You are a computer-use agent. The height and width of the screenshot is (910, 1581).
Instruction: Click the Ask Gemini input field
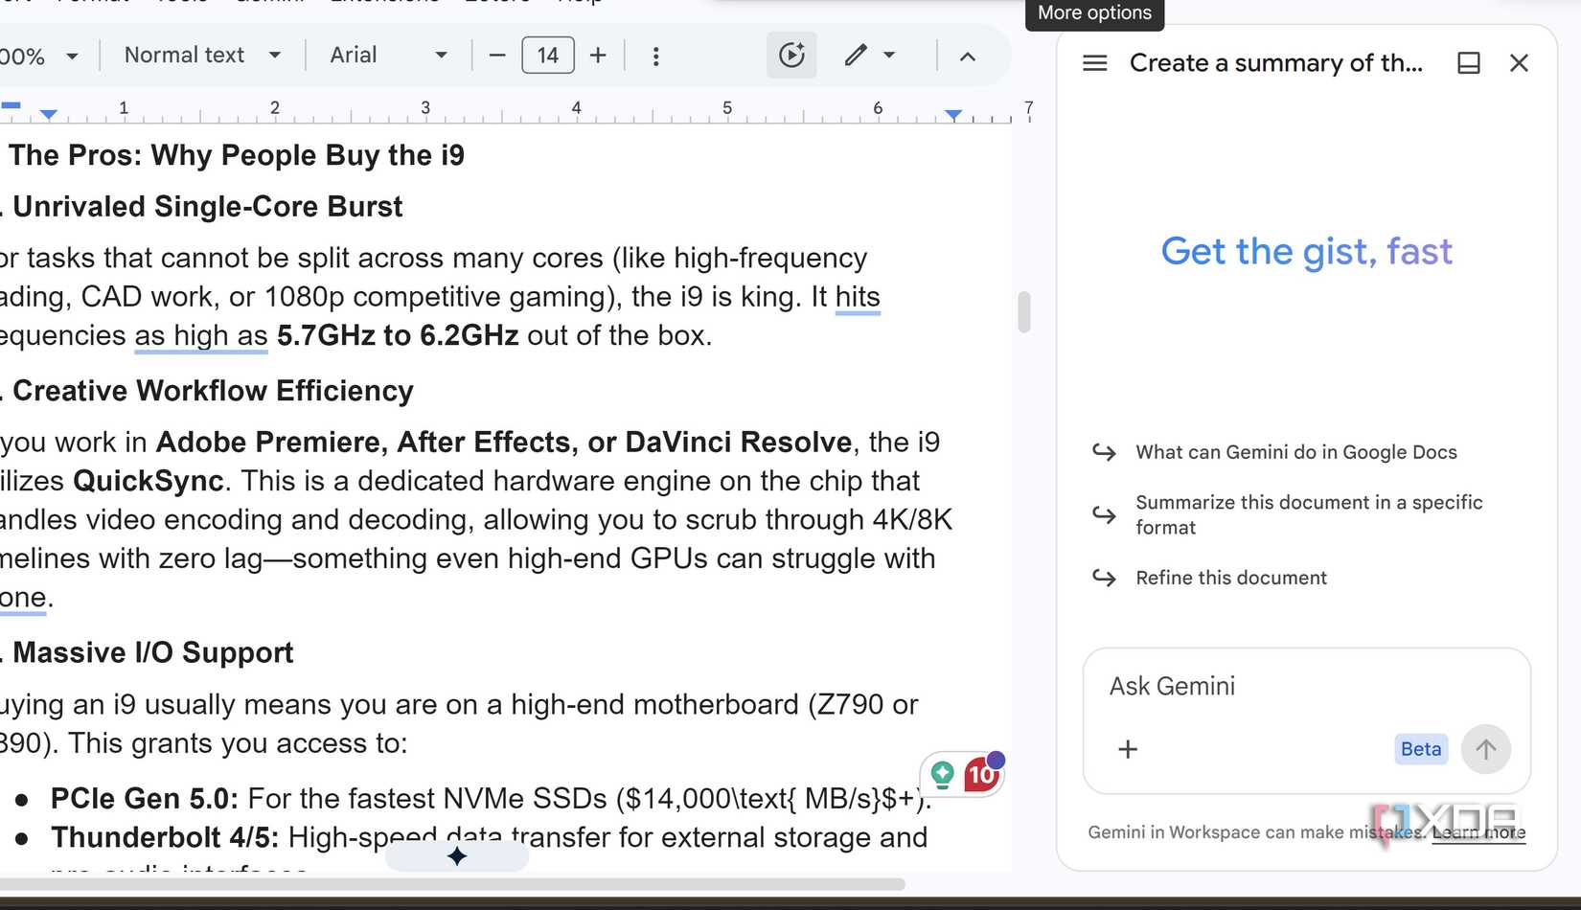pos(1307,687)
